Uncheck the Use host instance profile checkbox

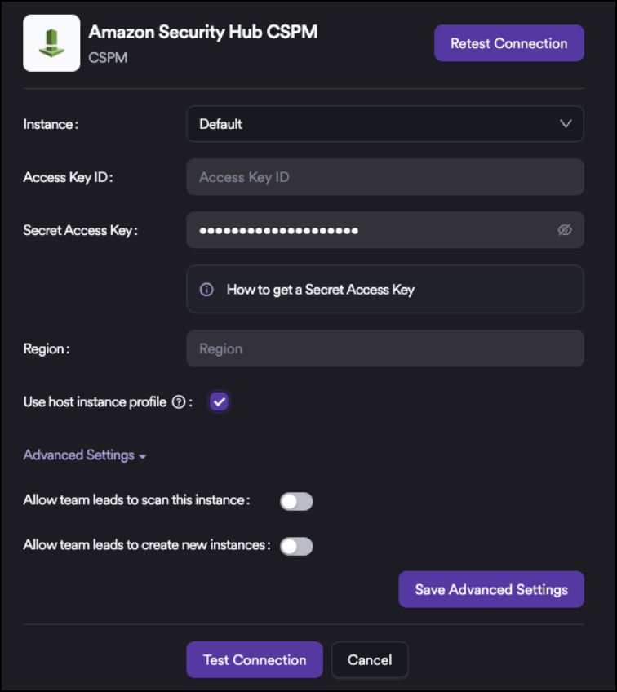pos(219,401)
